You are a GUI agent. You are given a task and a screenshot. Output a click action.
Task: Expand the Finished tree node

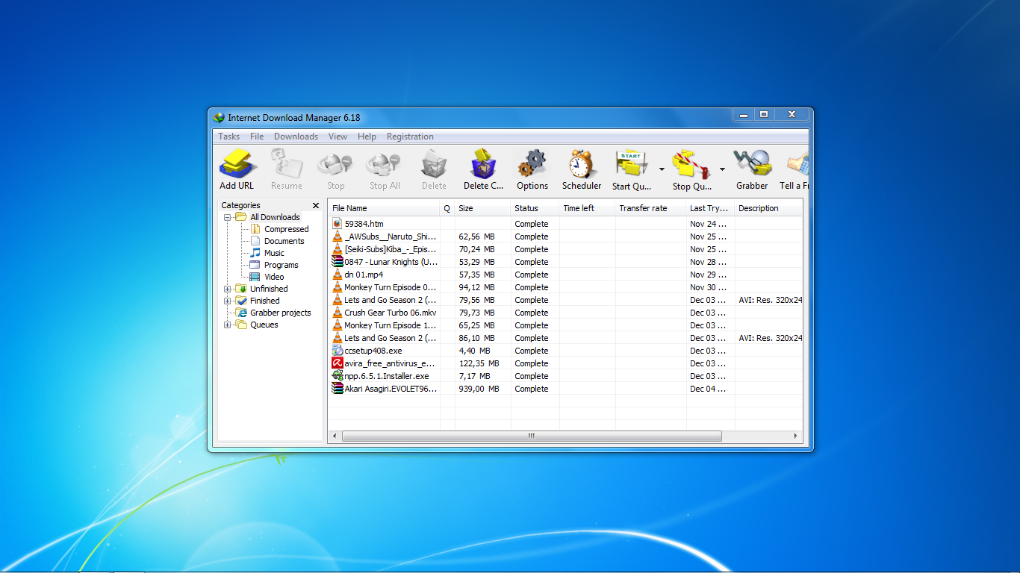pos(228,301)
